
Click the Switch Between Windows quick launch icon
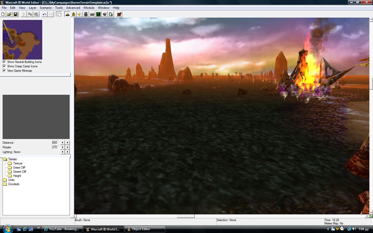tap(19, 229)
